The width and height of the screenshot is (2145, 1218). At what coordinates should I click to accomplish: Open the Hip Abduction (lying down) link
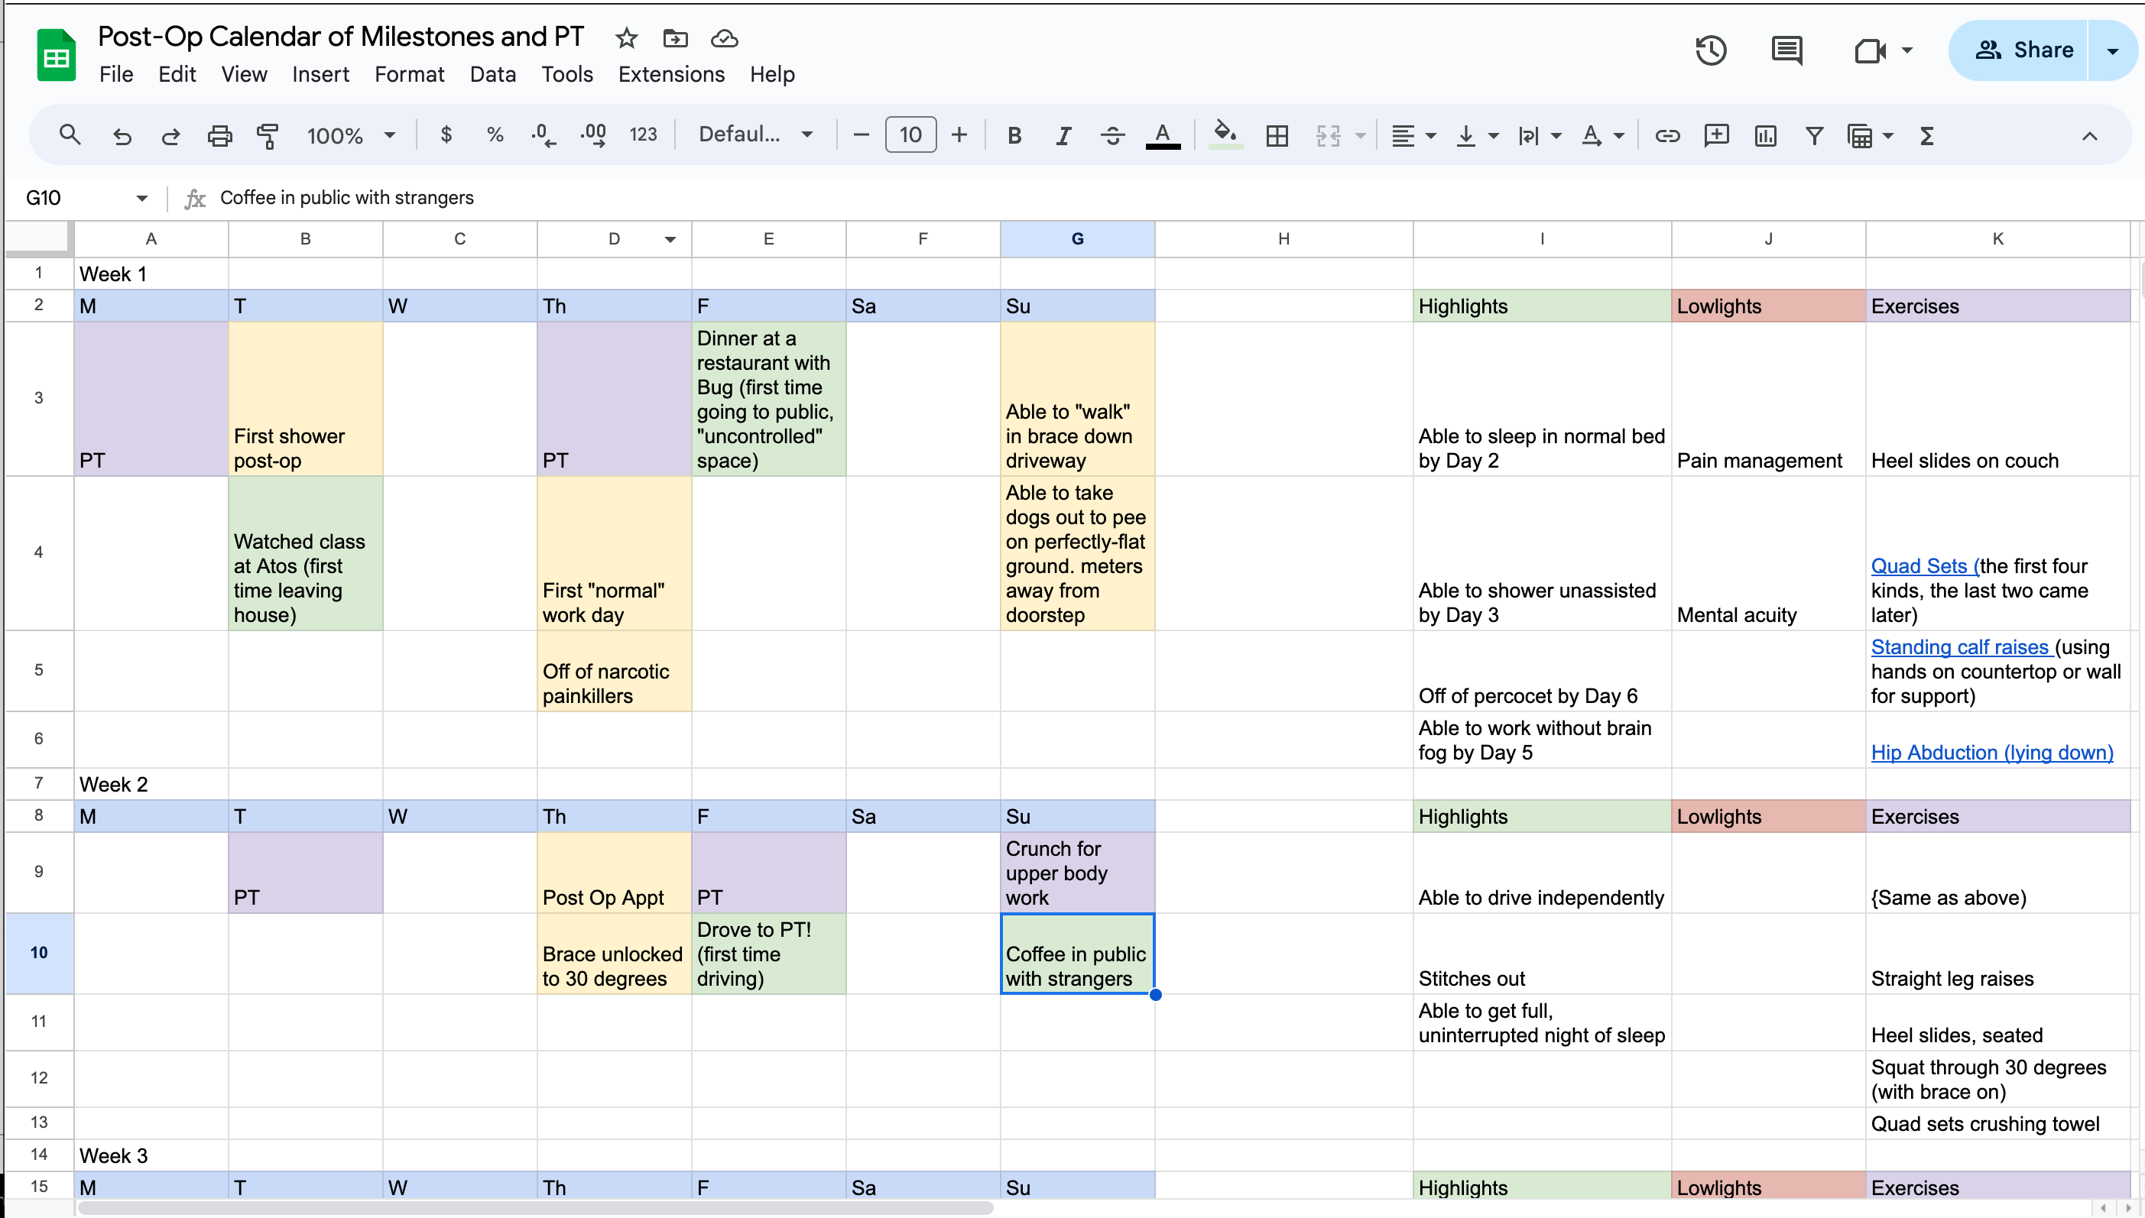click(x=1991, y=752)
